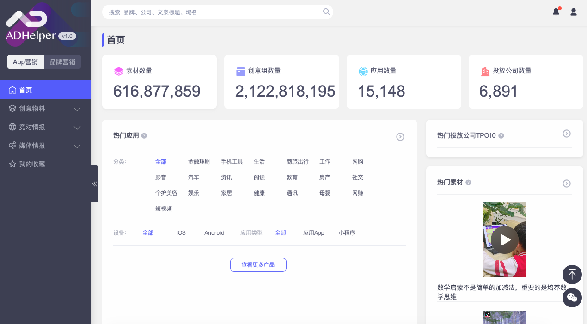Open the notifications bell icon
Screen dimensions: 587x324
point(556,12)
